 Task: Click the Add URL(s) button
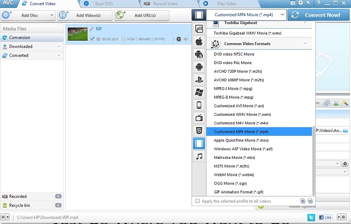(142, 15)
